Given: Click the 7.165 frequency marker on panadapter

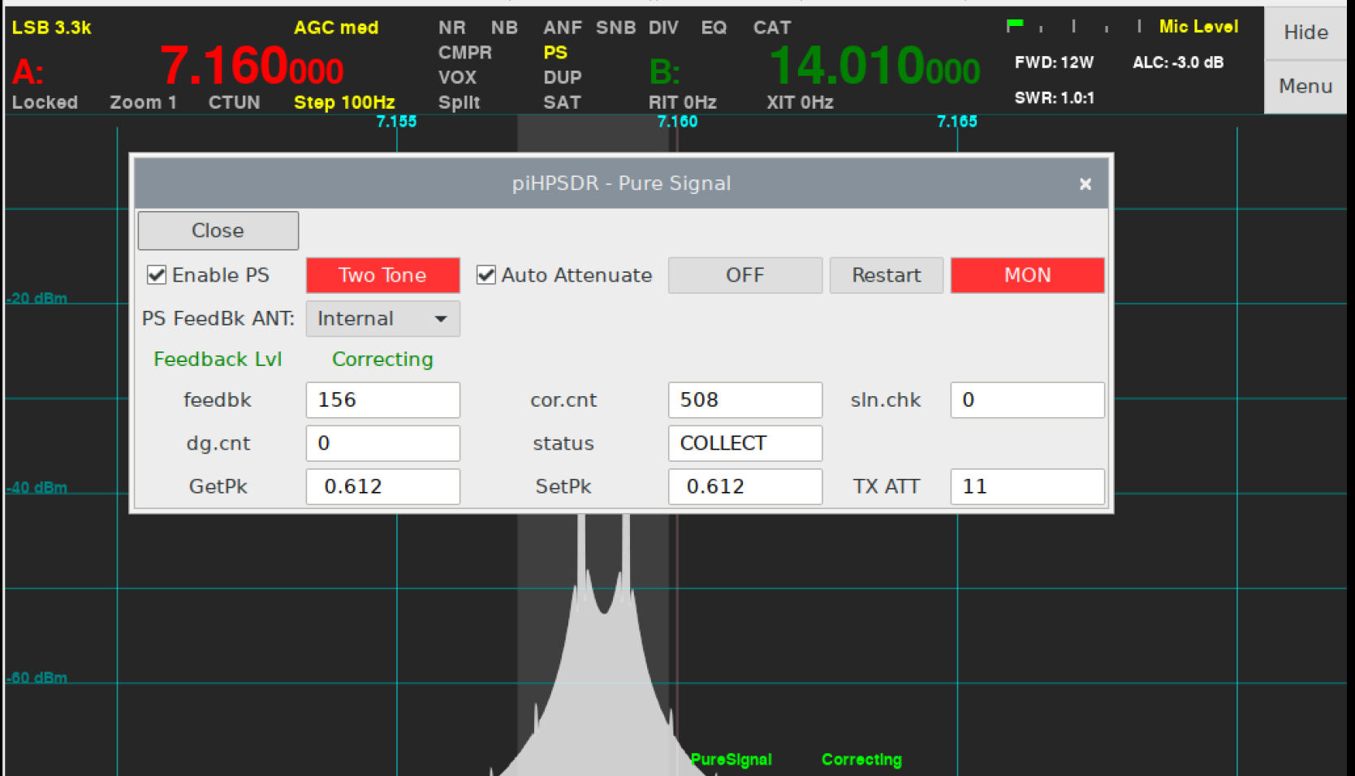Looking at the screenshot, I should (957, 122).
